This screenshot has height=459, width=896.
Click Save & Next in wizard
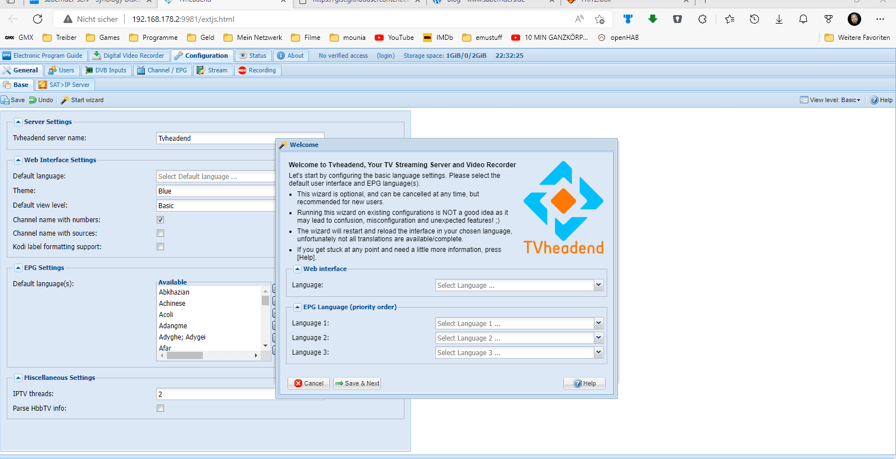click(x=357, y=383)
